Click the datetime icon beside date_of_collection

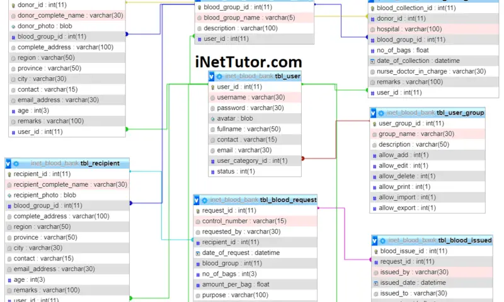pos(373,60)
